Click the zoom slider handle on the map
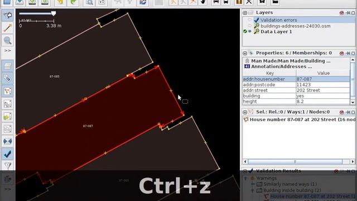 [54, 13]
